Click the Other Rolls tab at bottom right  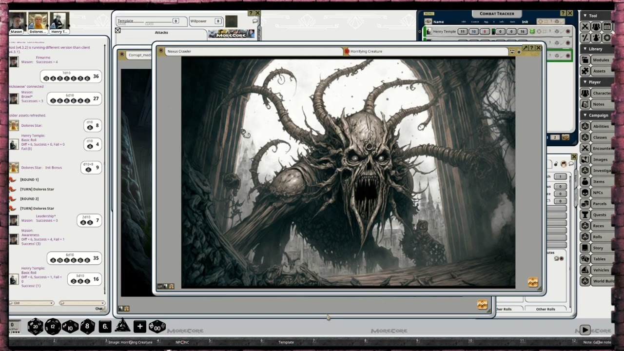tap(546, 309)
